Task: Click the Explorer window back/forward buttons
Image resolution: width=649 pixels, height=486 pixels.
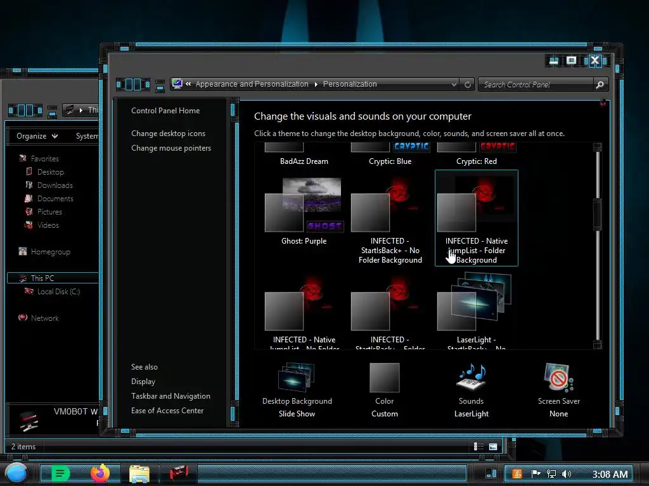Action: [25, 110]
